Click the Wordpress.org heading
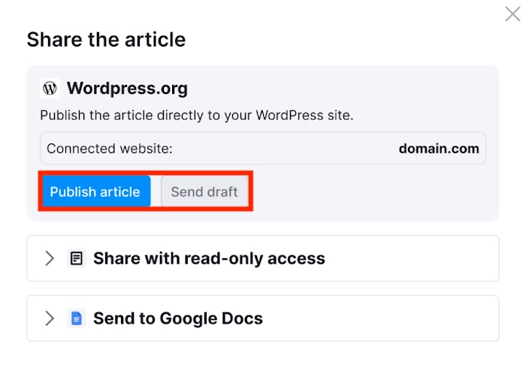The image size is (529, 368). [x=127, y=89]
